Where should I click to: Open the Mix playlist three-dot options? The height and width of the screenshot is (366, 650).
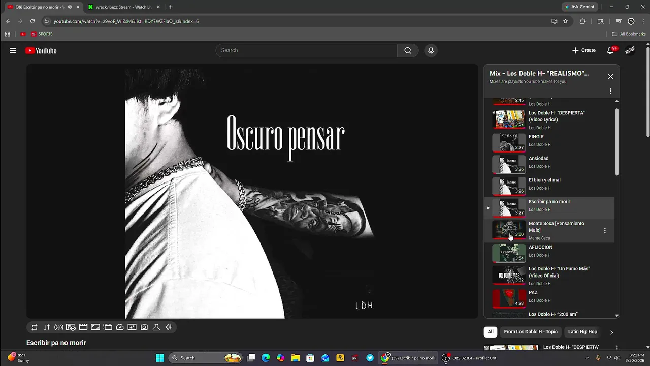(x=610, y=91)
